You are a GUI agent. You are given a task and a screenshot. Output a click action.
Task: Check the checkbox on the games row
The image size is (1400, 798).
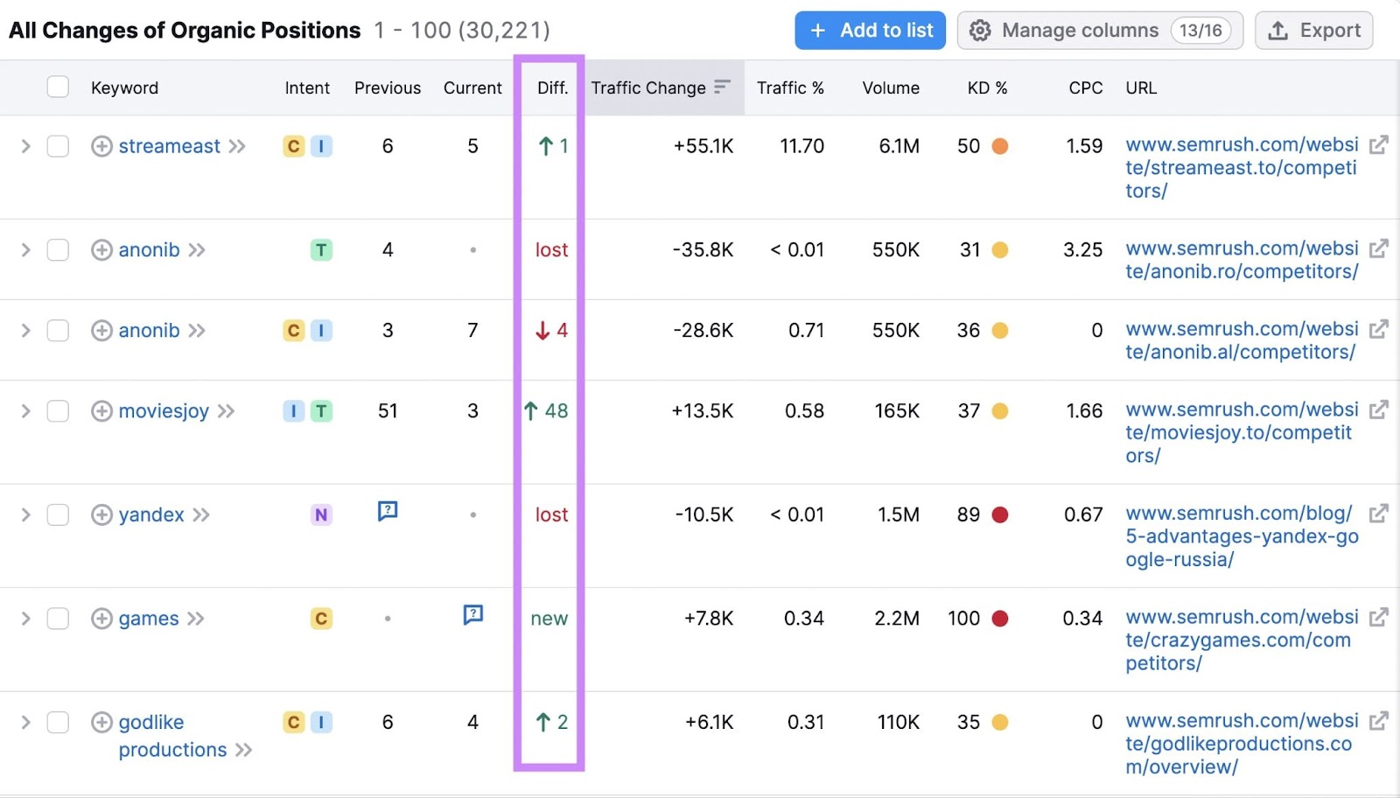click(x=58, y=618)
